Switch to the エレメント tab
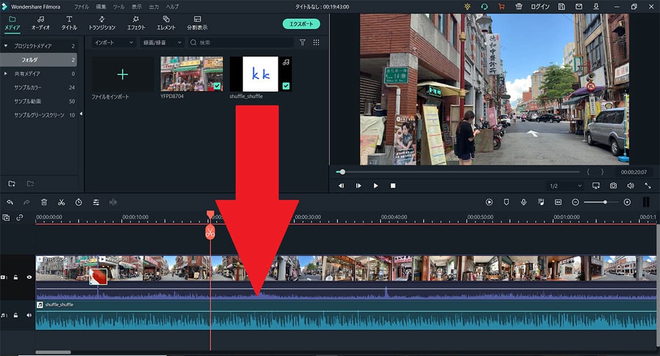This screenshot has width=660, height=356. (166, 23)
